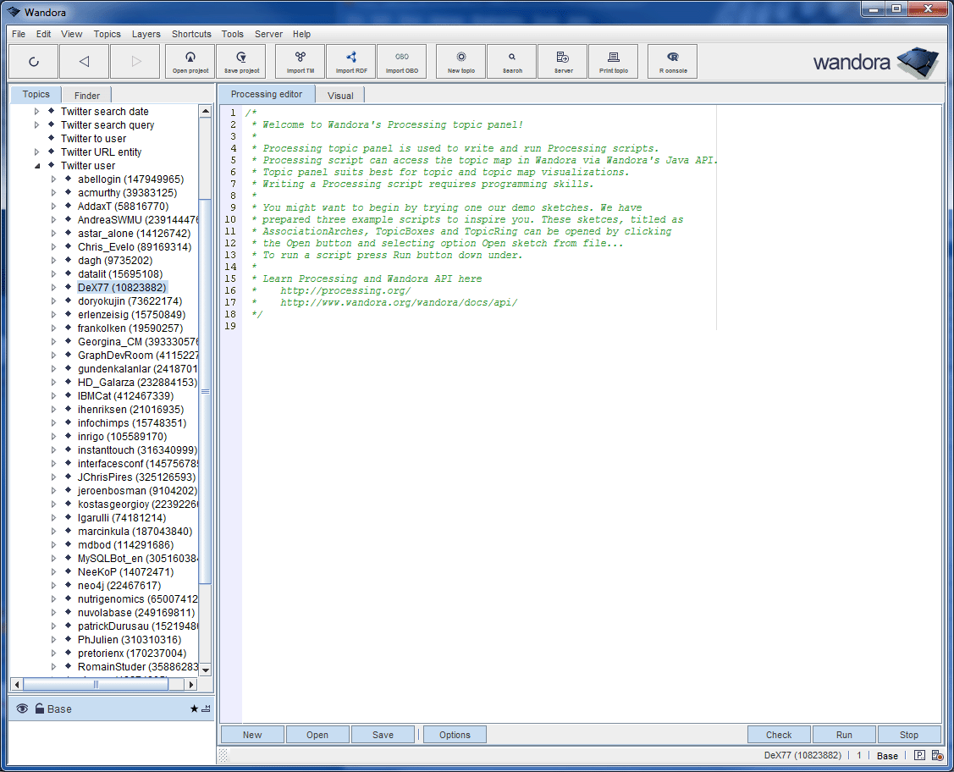Click the Import OBO icon
Viewport: 954px width, 772px height.
pyautogui.click(x=401, y=61)
